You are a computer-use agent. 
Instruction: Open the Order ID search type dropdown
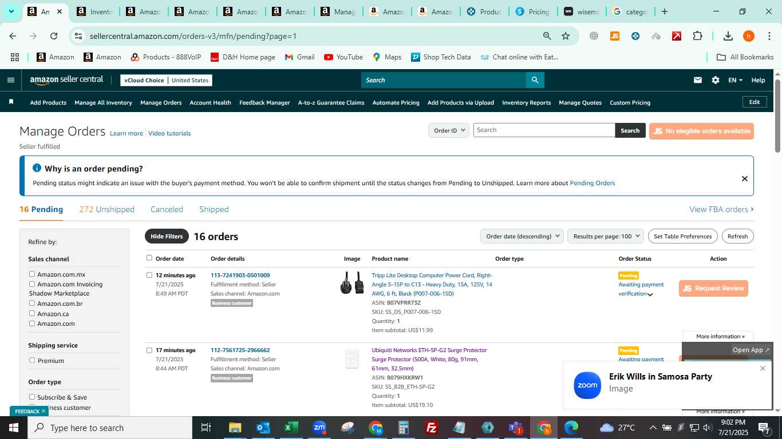pos(449,130)
